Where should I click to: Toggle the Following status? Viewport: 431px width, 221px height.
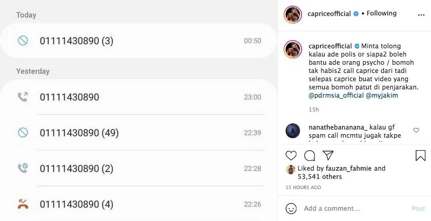pos(381,13)
